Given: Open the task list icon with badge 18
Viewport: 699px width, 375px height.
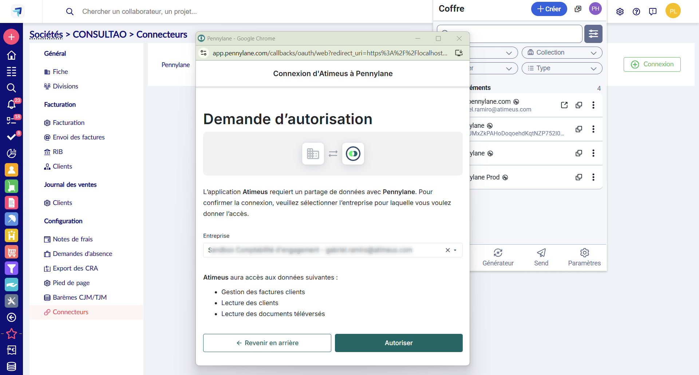Looking at the screenshot, I should [12, 120].
